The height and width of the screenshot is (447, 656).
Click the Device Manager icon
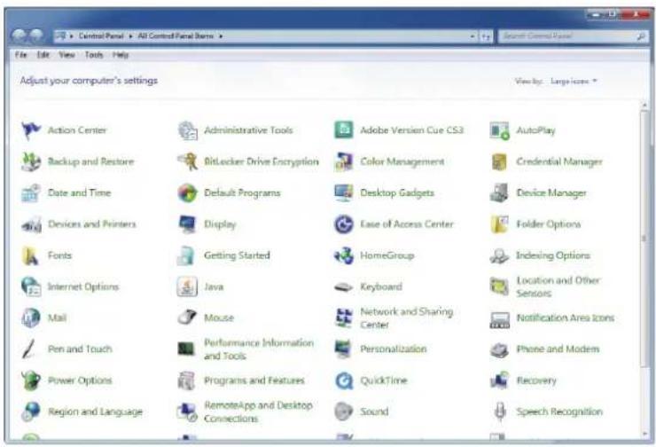[499, 193]
